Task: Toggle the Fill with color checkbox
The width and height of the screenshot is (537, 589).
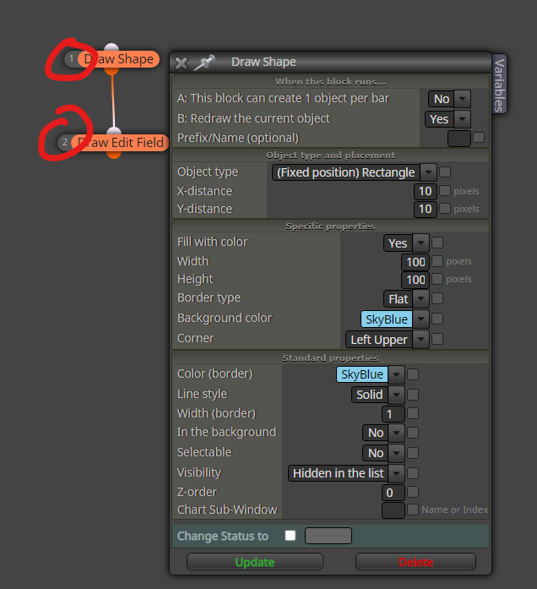Action: click(437, 243)
